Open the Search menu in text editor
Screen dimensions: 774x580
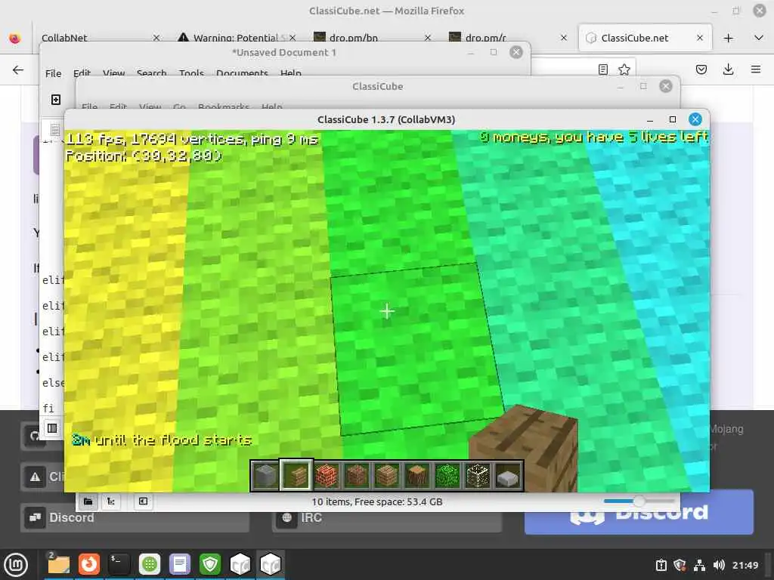pyautogui.click(x=151, y=73)
